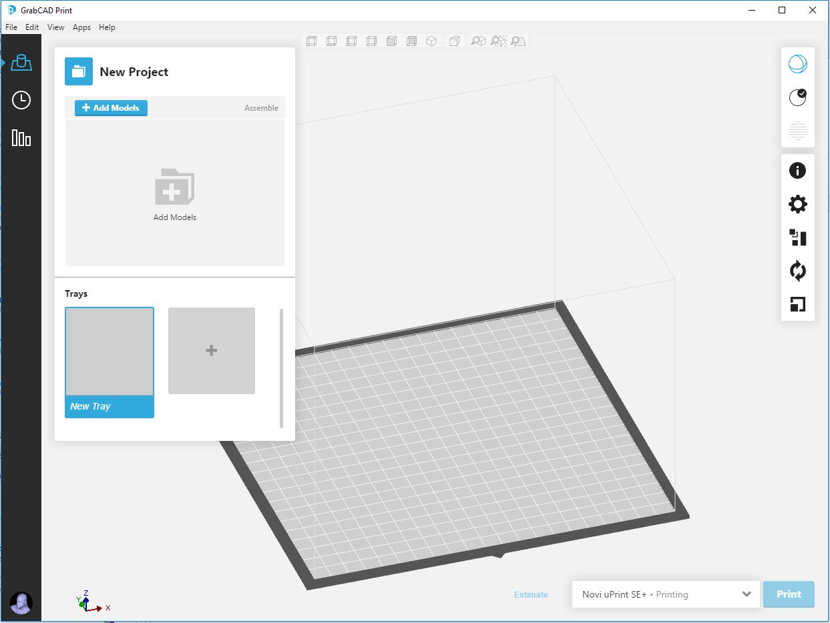Click the Assemble option
The image size is (830, 623).
pyautogui.click(x=261, y=108)
